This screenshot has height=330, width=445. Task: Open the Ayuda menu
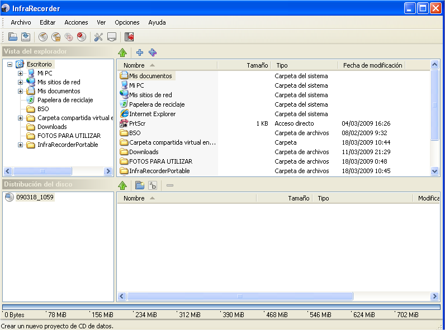157,22
